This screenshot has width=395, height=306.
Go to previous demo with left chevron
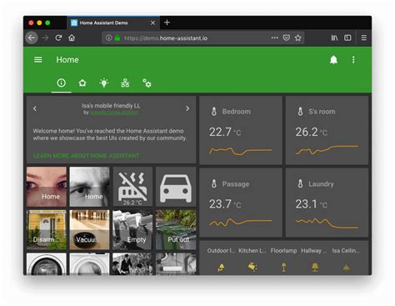point(35,108)
